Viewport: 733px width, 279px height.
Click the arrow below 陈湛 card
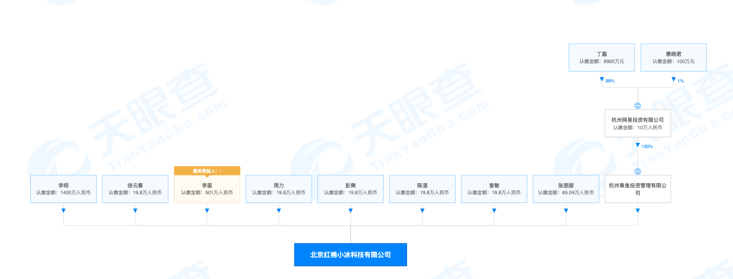click(422, 210)
